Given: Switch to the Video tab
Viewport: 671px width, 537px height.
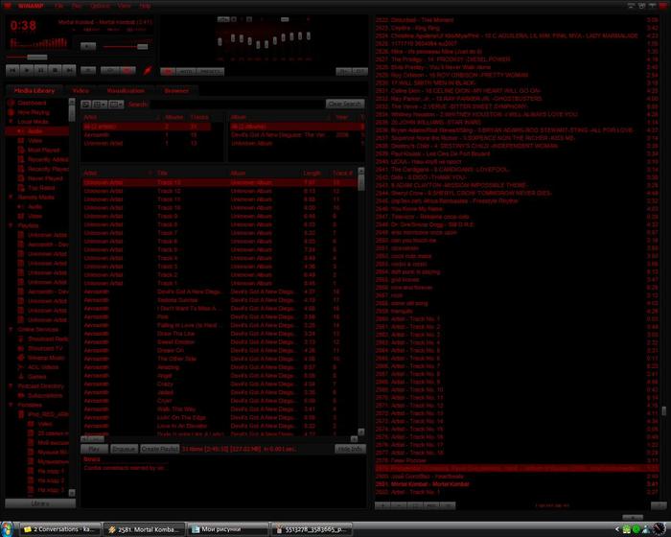Looking at the screenshot, I should coord(81,91).
